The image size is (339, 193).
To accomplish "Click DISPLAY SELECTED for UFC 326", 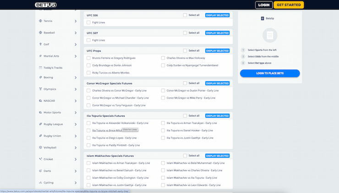I will (x=217, y=16).
